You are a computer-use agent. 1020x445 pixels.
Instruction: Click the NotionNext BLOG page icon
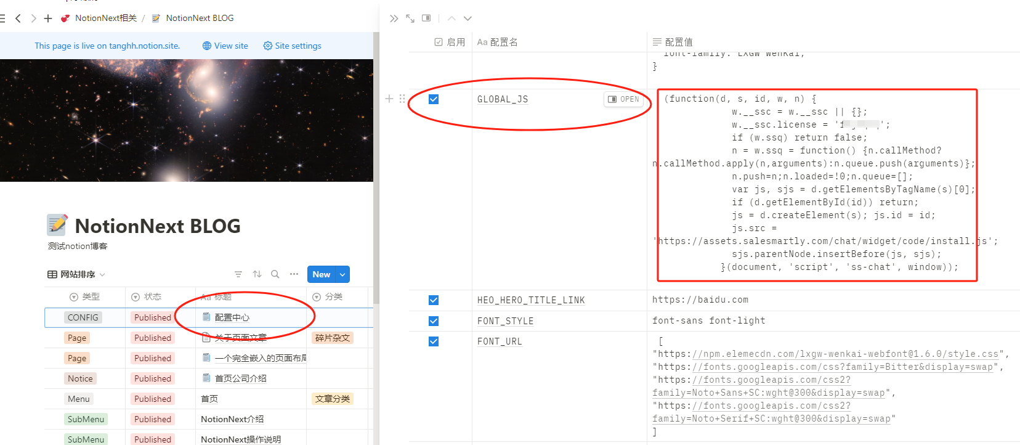coord(57,225)
